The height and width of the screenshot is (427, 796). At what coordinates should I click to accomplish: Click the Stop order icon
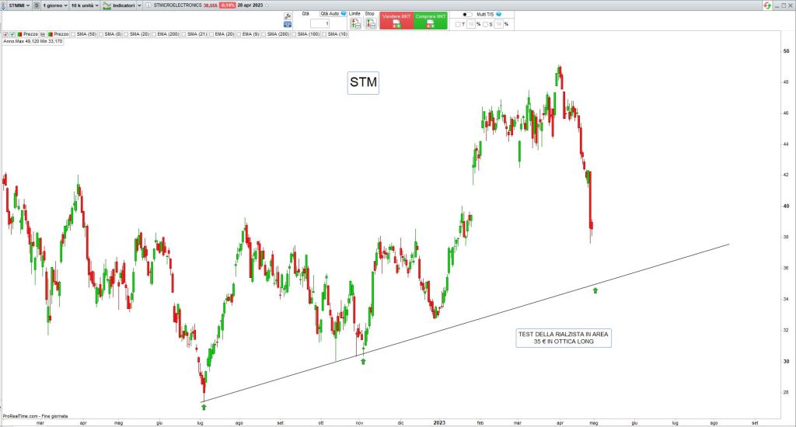point(371,23)
